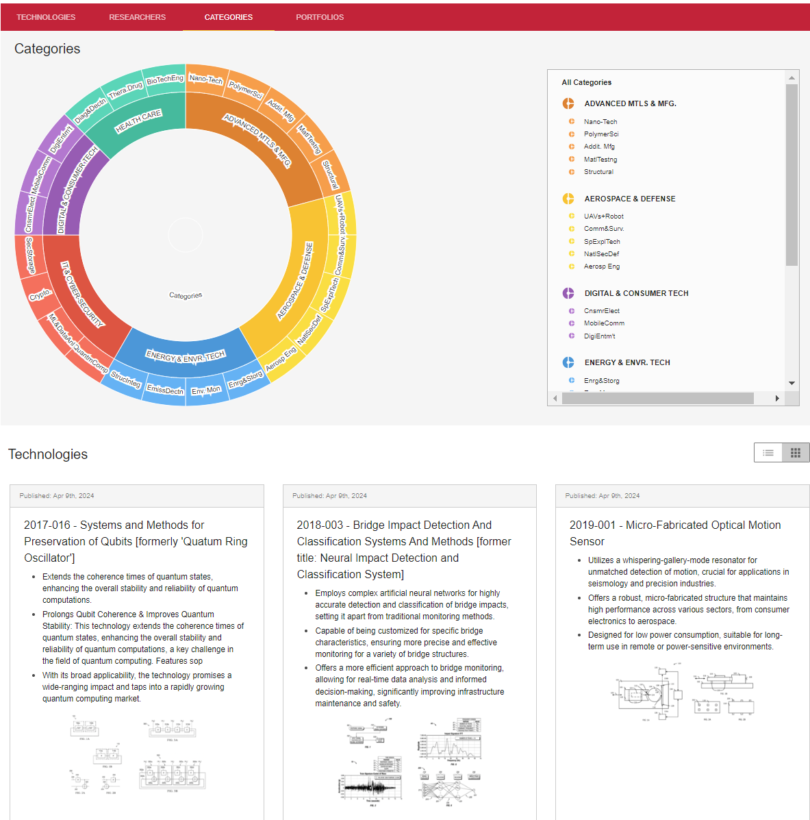Click the Aerospace & Defense pie icon
The height and width of the screenshot is (820, 810).
[568, 199]
